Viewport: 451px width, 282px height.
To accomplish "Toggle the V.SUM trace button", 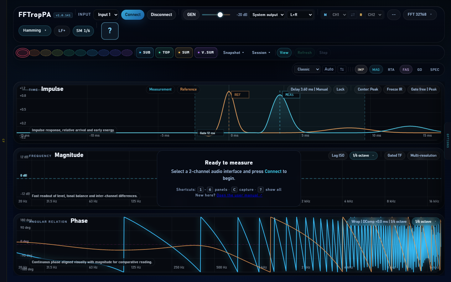I will [x=206, y=53].
